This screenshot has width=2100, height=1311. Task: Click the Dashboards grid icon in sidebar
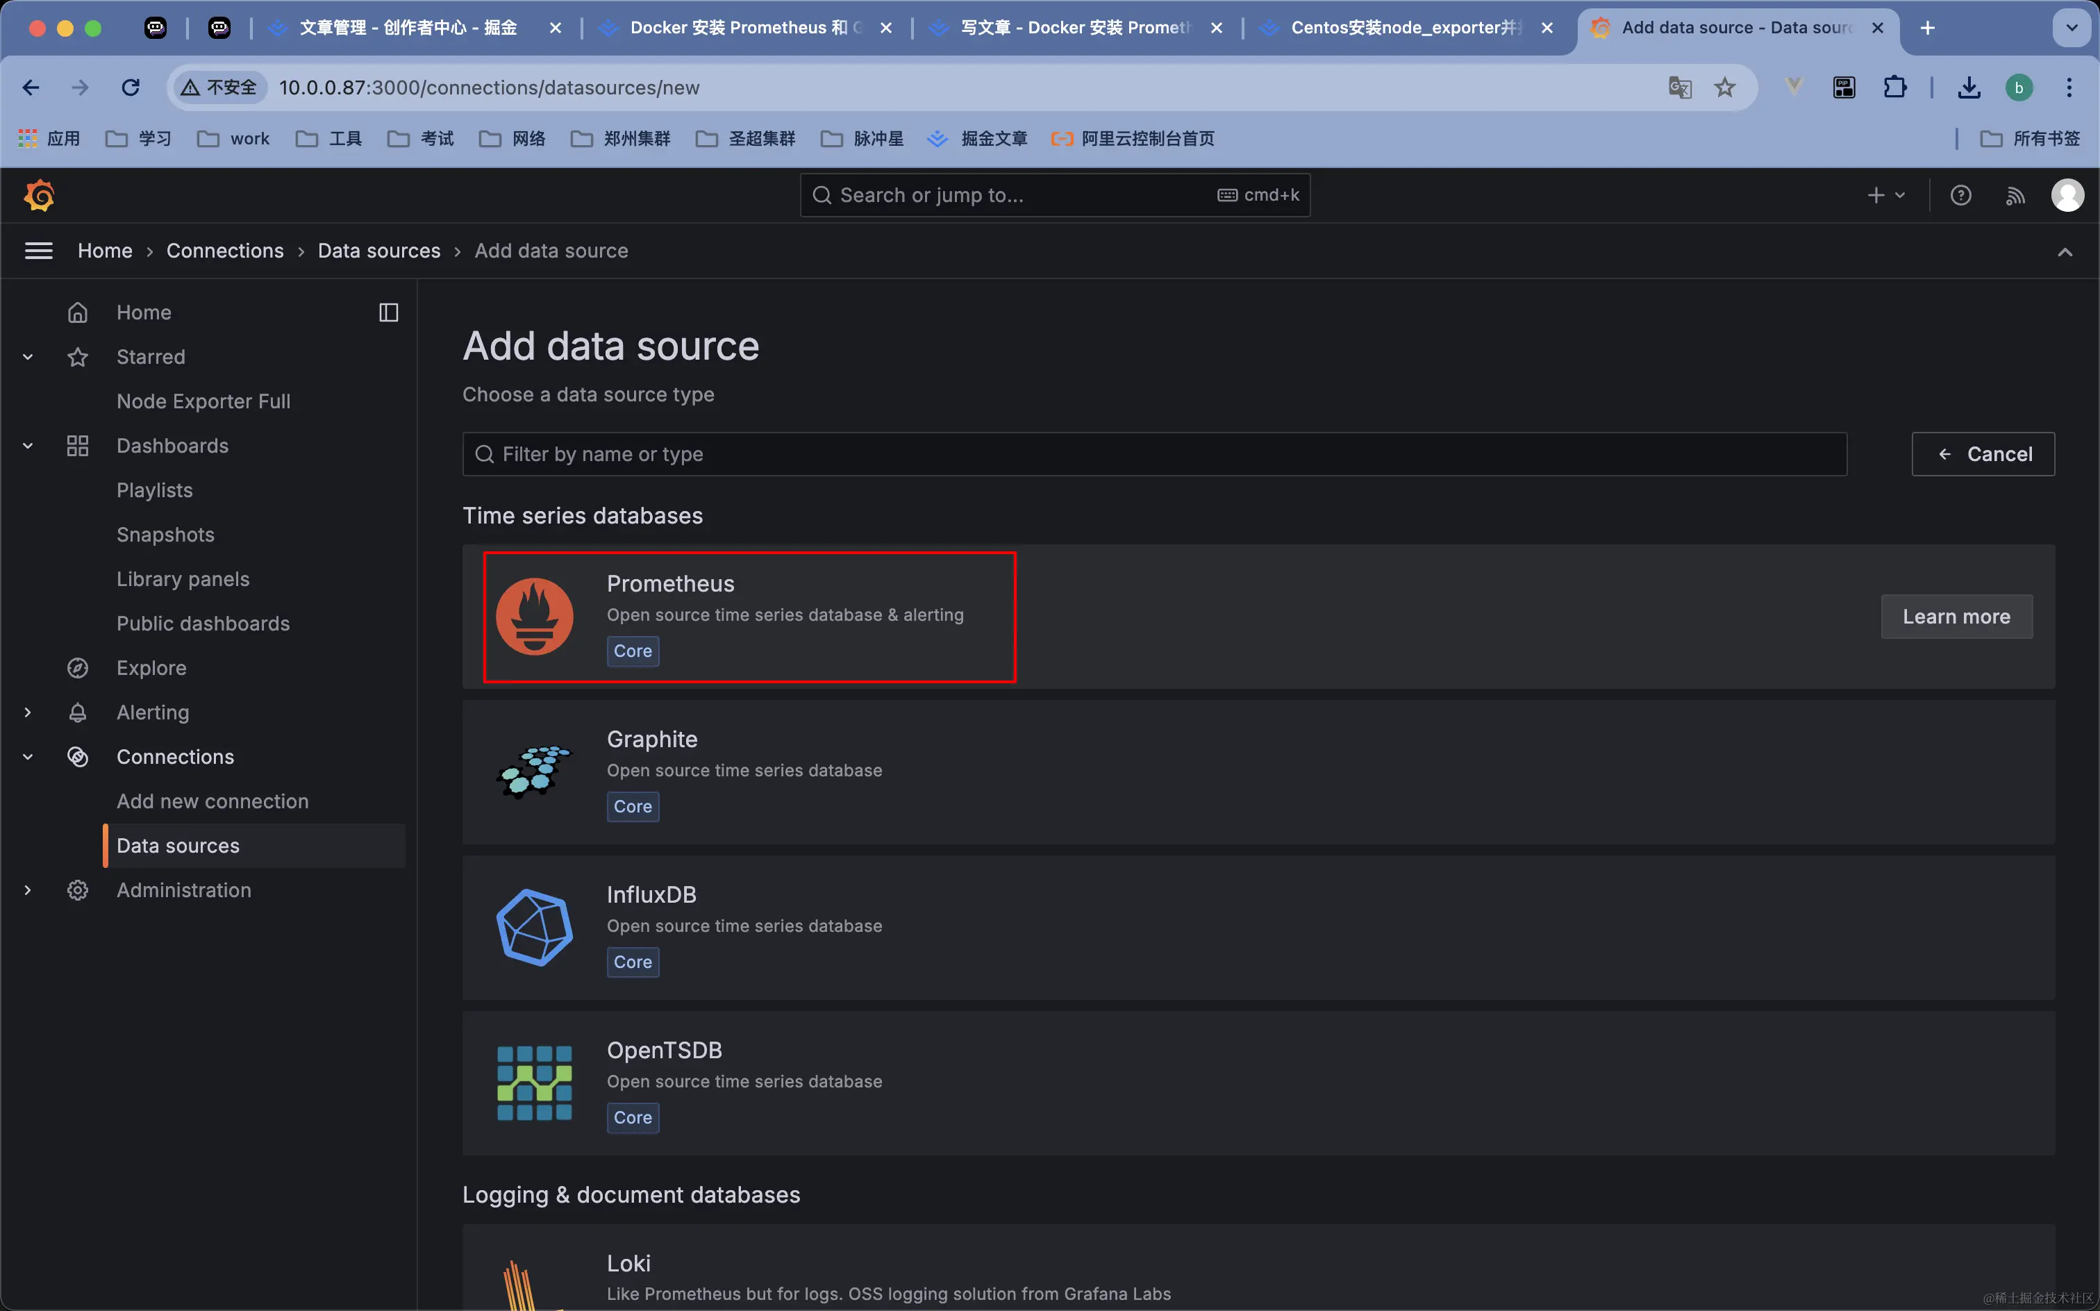pos(78,446)
